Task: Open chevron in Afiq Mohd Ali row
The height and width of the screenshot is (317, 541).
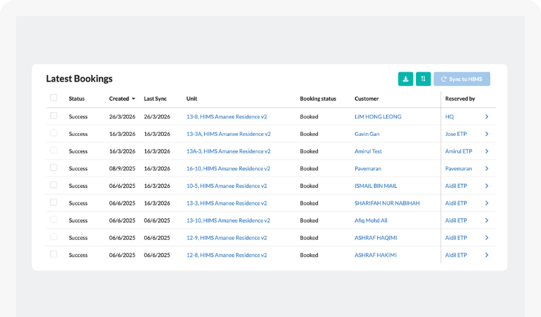Action: [x=486, y=220]
